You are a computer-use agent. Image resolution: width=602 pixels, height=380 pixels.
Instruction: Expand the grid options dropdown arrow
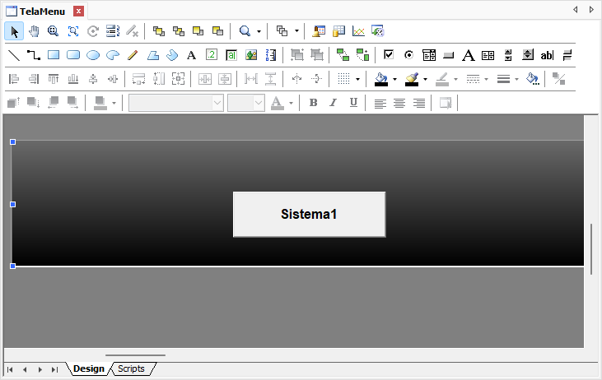coord(357,80)
